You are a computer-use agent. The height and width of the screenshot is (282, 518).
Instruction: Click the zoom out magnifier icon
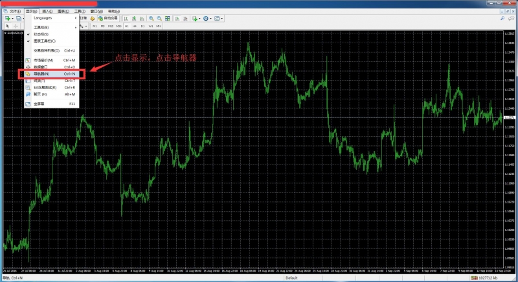pos(157,18)
